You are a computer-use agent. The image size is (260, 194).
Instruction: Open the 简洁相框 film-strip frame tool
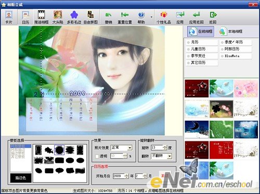(41, 17)
